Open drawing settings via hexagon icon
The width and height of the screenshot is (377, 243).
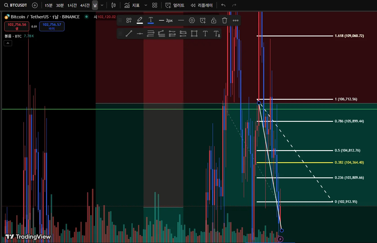[192, 20]
